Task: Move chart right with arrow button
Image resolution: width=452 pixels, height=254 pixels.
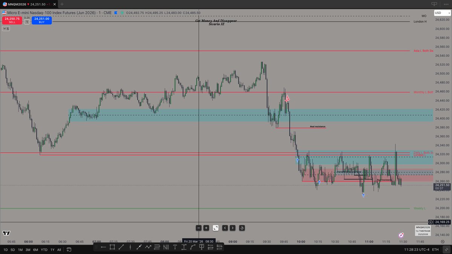Action: pos(232,228)
